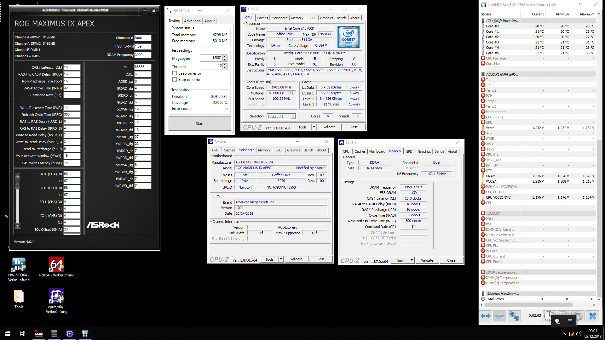Open the Tools folder on desktop

click(19, 297)
